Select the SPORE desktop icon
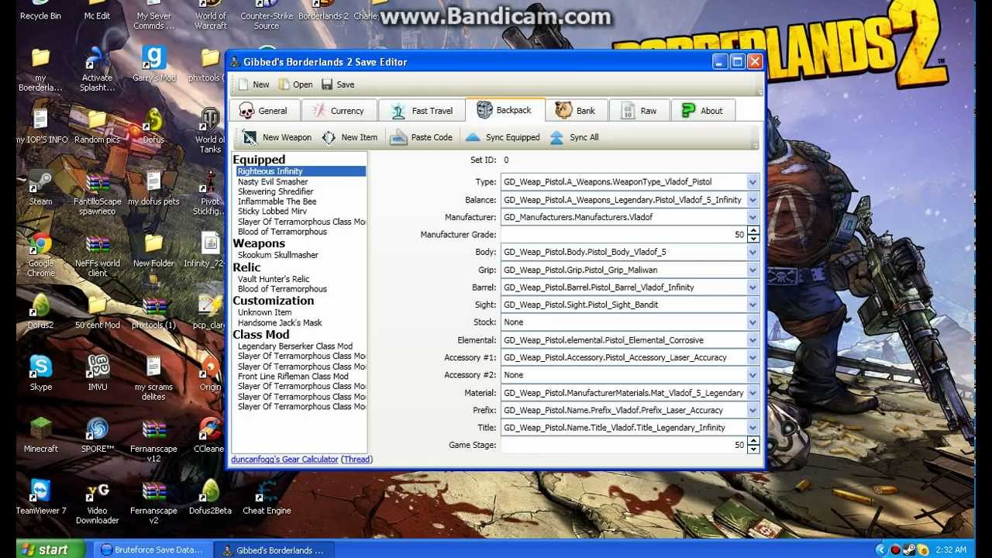The image size is (992, 558). 97,435
